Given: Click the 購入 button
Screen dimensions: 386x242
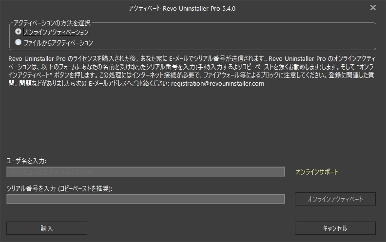Looking at the screenshot, I should (47, 228).
